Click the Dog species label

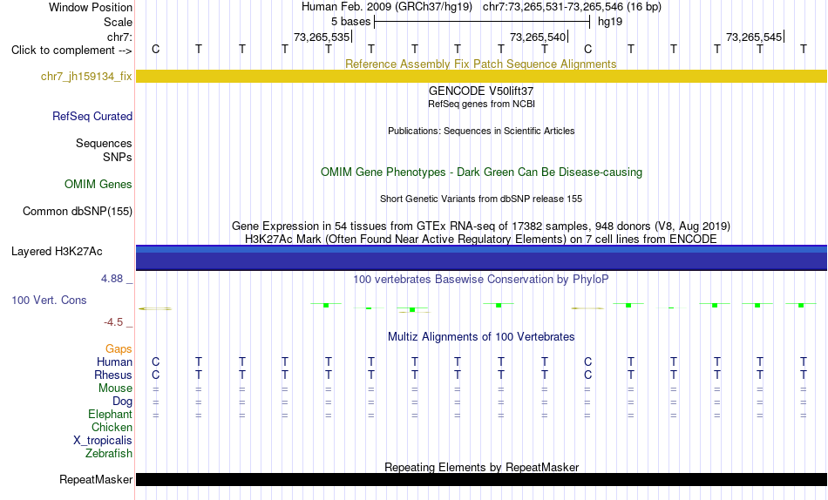click(x=122, y=402)
